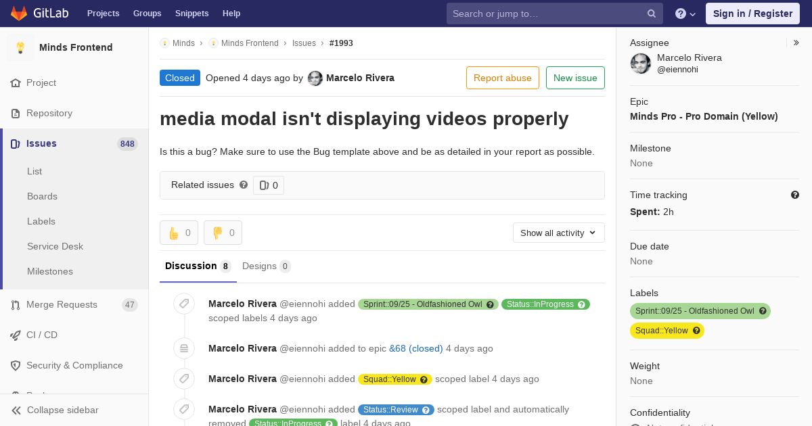Switch to the Discussion tab
812x426 pixels.
tap(198, 266)
